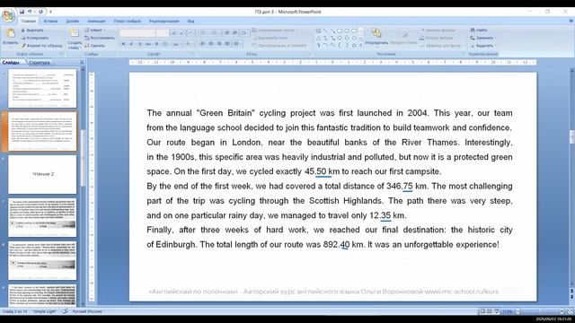The width and height of the screenshot is (575, 323).
Task: Open the line spacing dropdown
Action: [244, 33]
